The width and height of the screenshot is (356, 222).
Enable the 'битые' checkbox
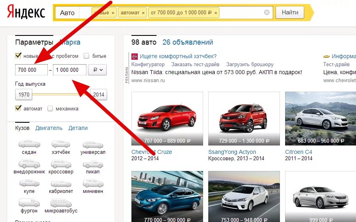click(86, 56)
